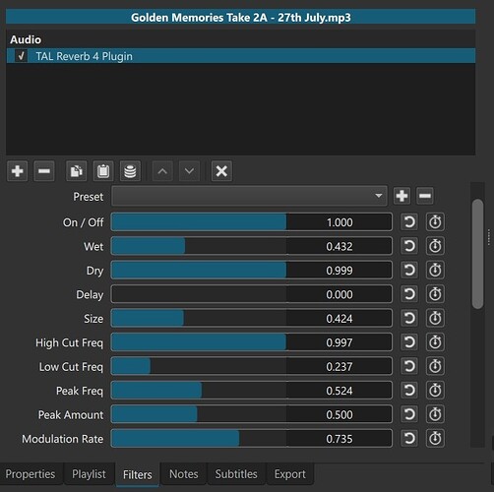494x492 pixels.
Task: Remove selected filter with minus icon
Action: [x=44, y=171]
